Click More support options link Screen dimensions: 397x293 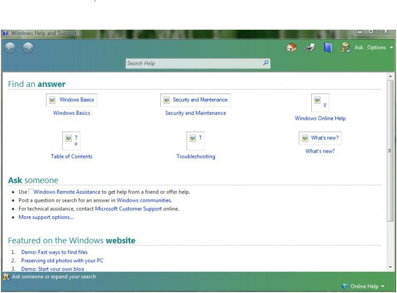point(46,217)
